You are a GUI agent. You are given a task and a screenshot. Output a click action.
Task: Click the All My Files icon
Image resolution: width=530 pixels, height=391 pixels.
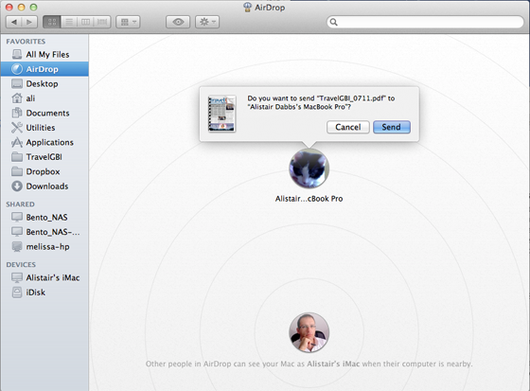17,55
